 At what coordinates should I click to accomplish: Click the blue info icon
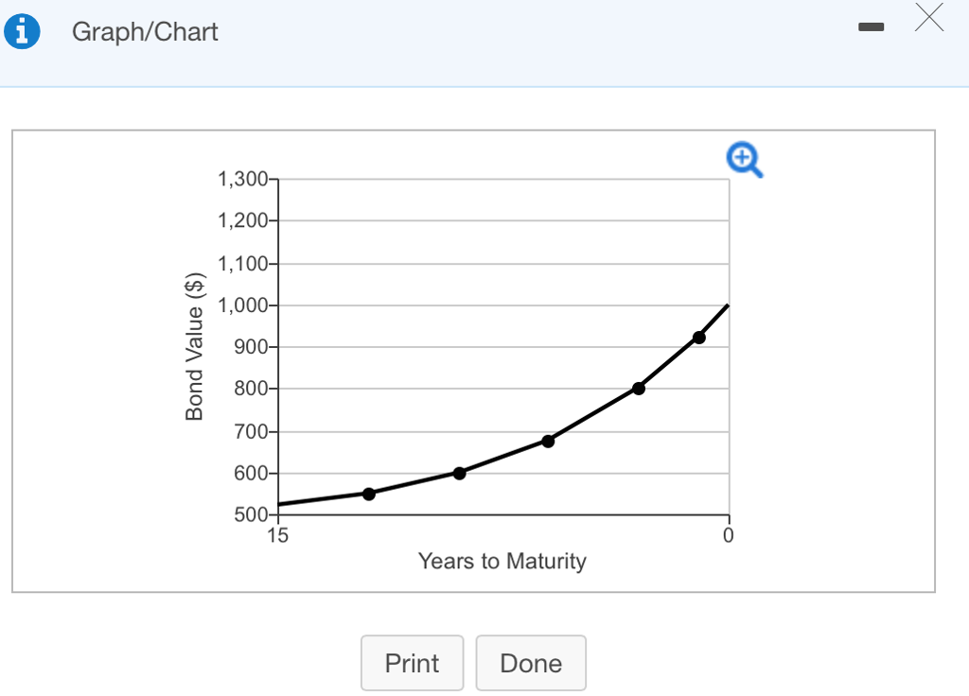point(22,32)
